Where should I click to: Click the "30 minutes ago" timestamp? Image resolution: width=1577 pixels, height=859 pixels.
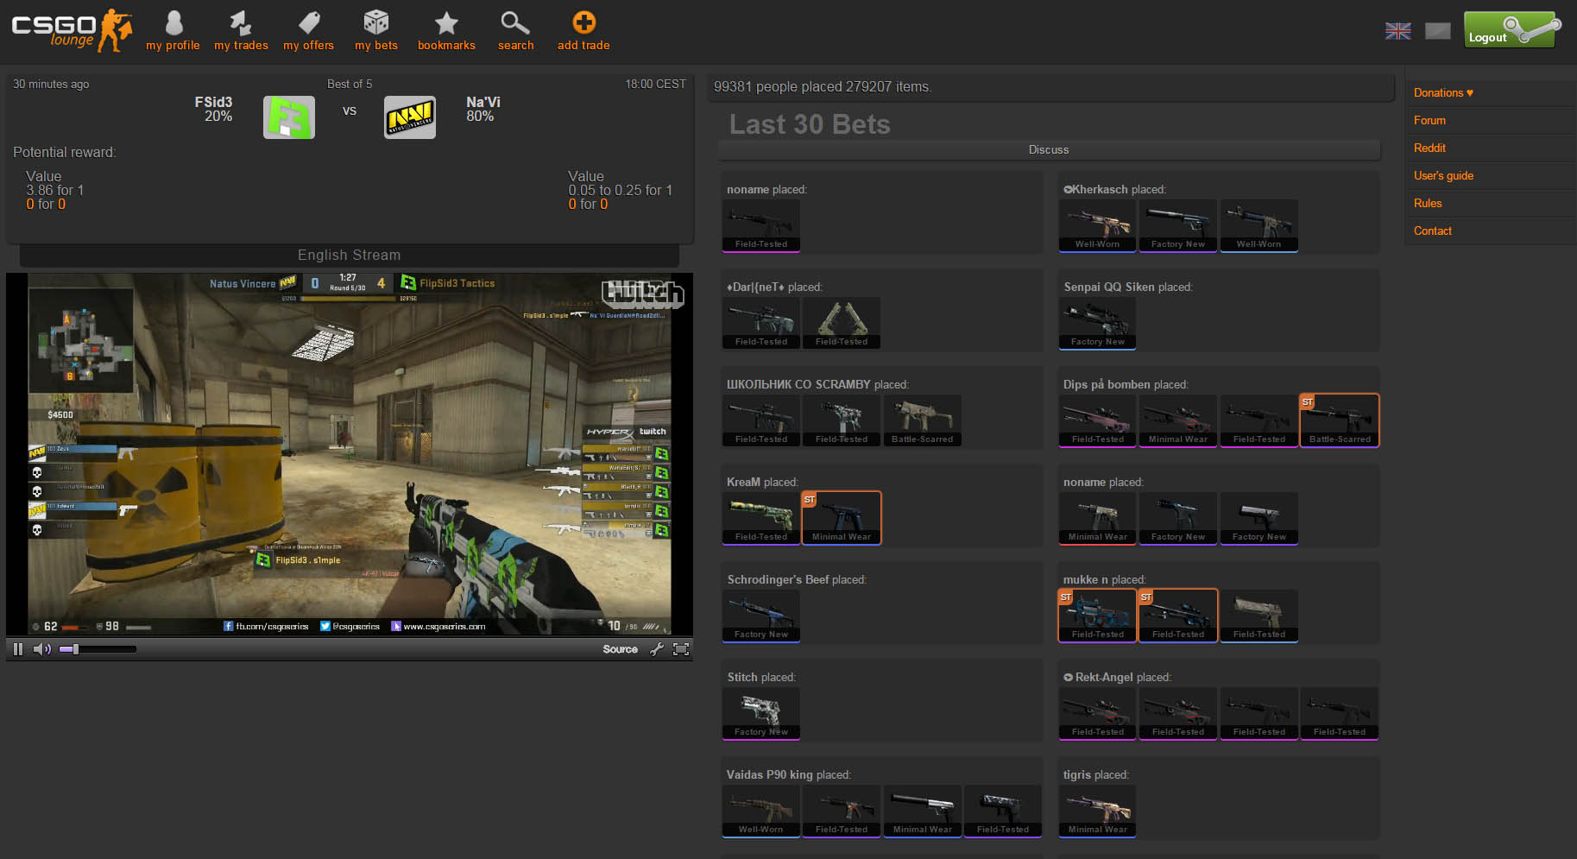tap(51, 85)
